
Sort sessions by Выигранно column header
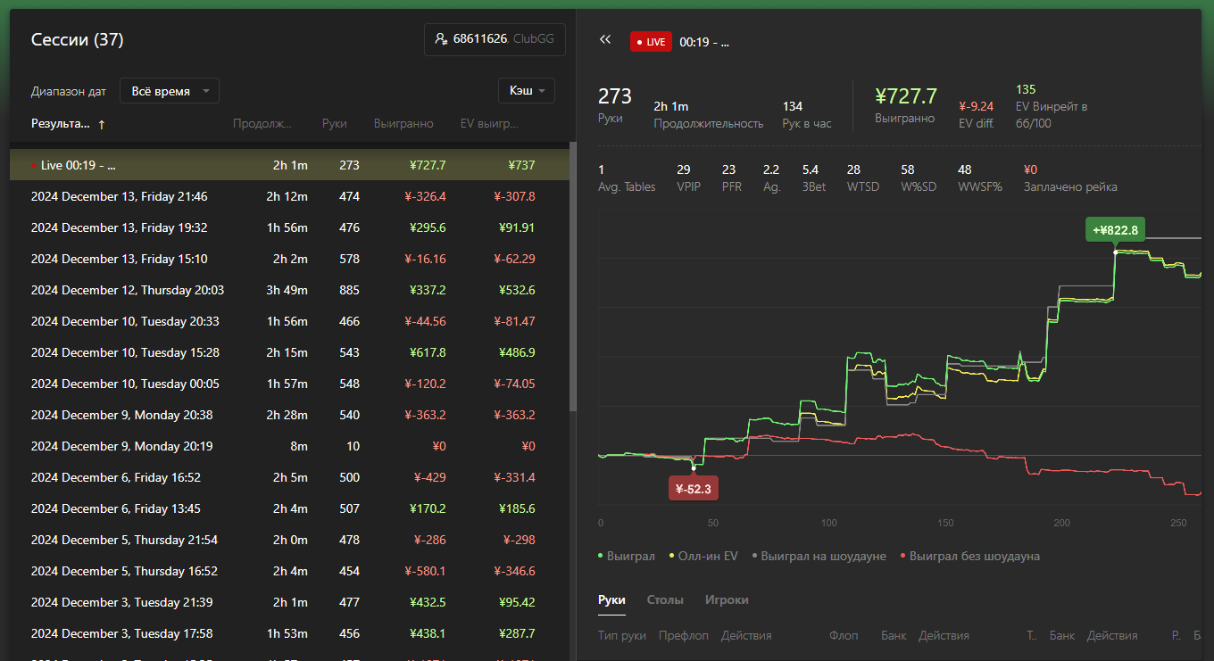click(x=403, y=124)
